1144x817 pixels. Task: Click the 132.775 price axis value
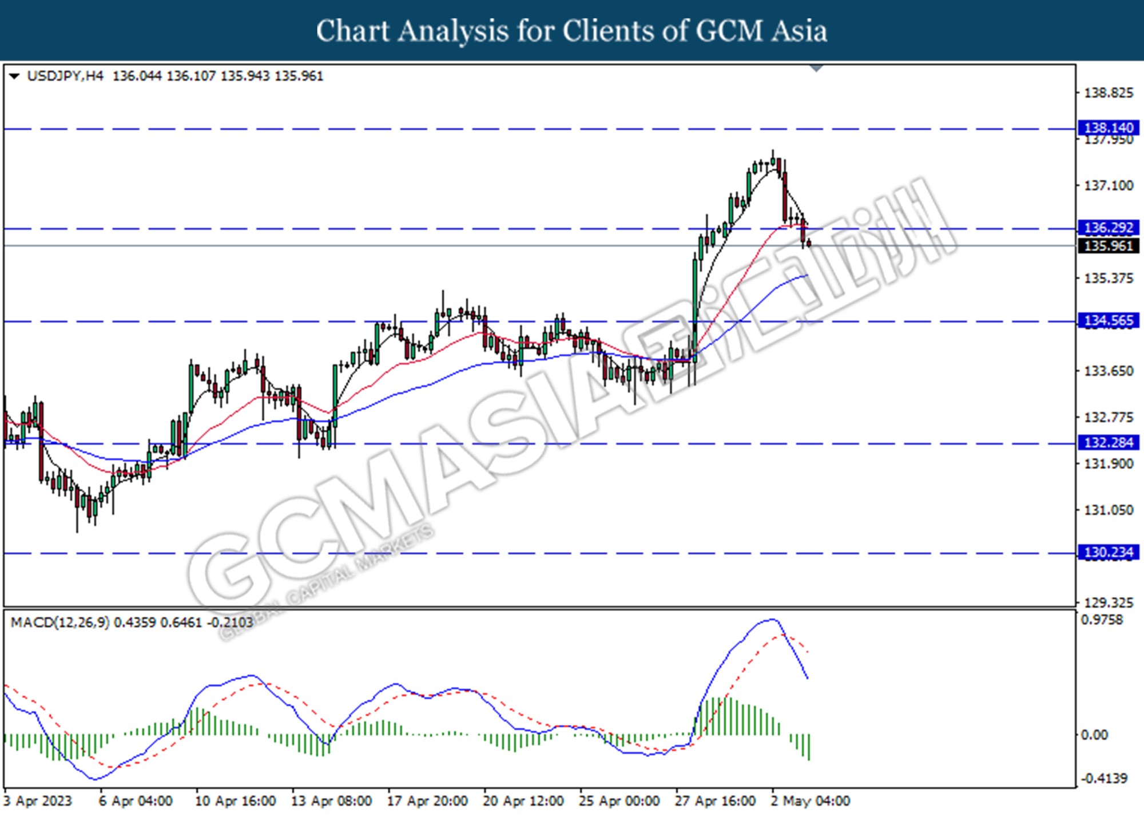[x=1109, y=417]
